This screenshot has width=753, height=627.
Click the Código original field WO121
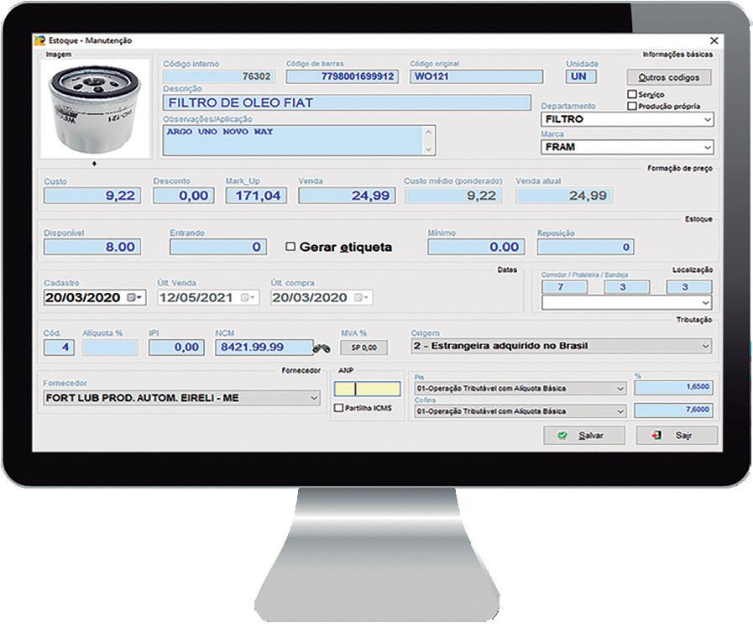point(476,76)
